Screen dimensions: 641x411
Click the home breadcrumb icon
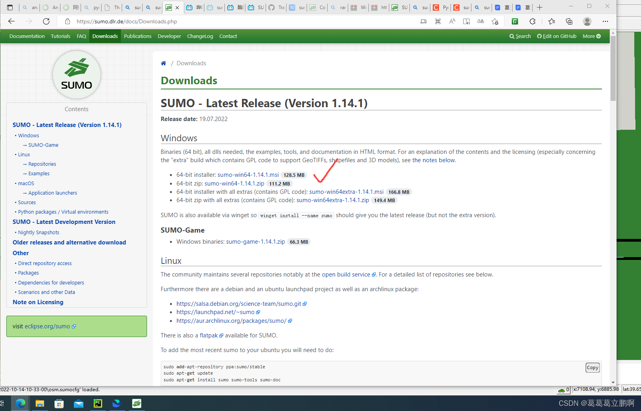(x=164, y=63)
